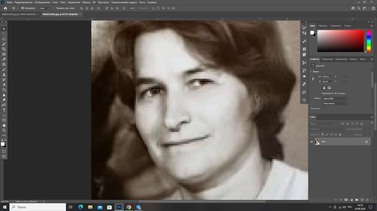Open the Цвета RGB mode dropdown

(x=335, y=98)
